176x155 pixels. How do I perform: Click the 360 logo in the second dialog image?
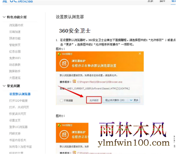tap(59, 125)
